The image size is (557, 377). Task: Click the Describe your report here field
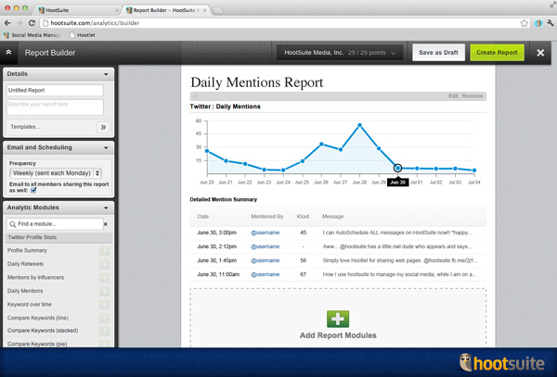55,107
